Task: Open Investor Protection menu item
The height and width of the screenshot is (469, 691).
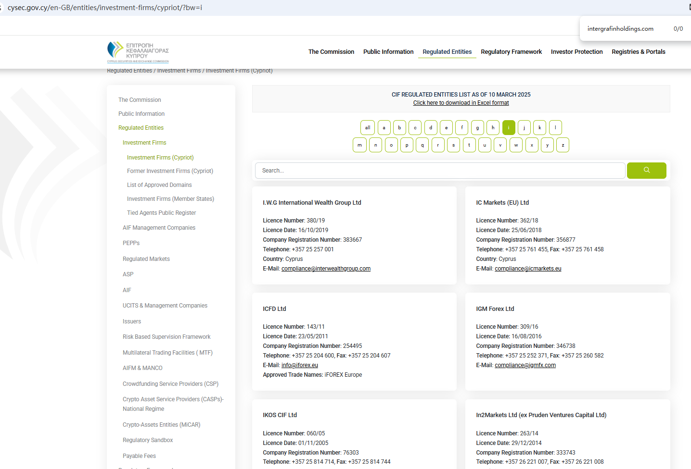Action: [576, 52]
